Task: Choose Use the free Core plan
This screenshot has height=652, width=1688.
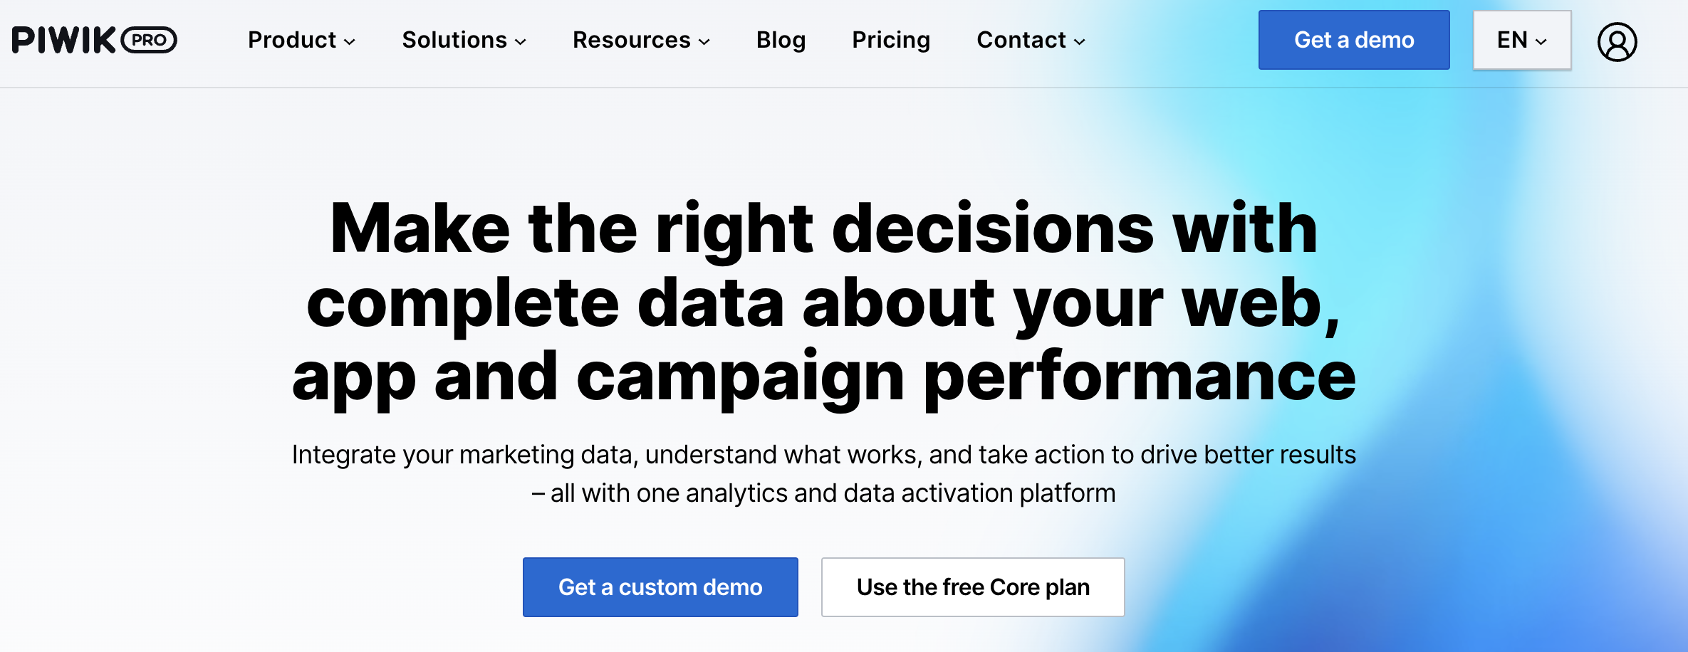Action: 973,587
